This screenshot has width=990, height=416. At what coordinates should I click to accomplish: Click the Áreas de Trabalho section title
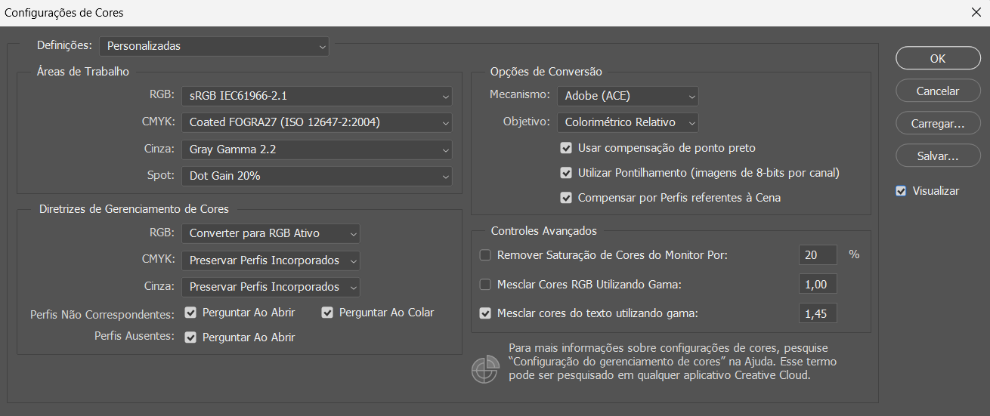point(83,72)
